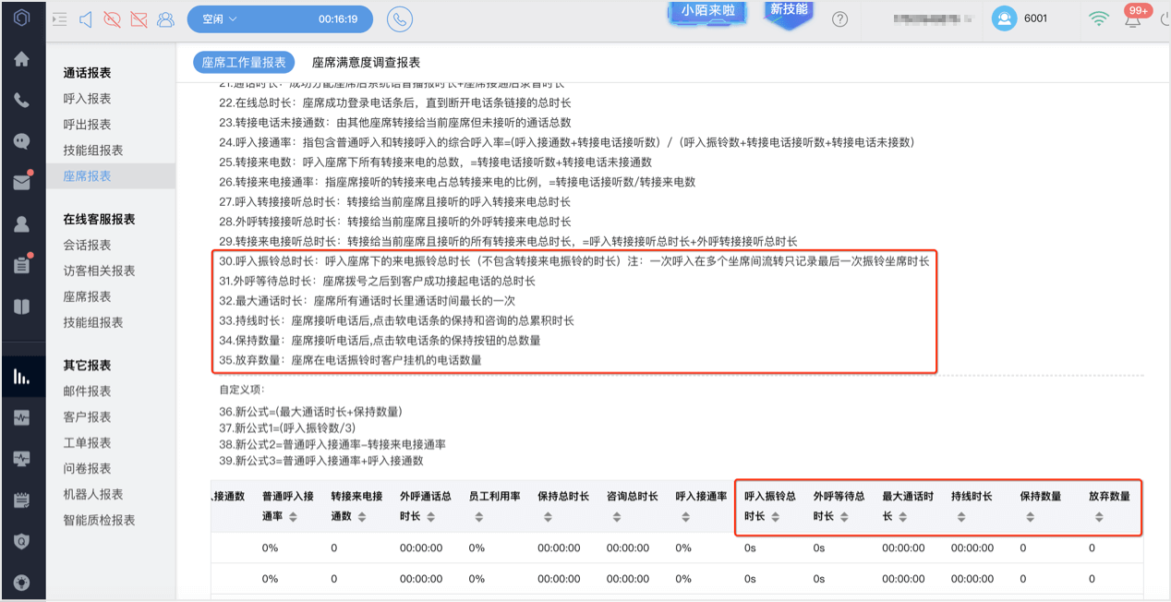This screenshot has width=1171, height=602.
Task: Open the help question mark icon
Action: [839, 19]
